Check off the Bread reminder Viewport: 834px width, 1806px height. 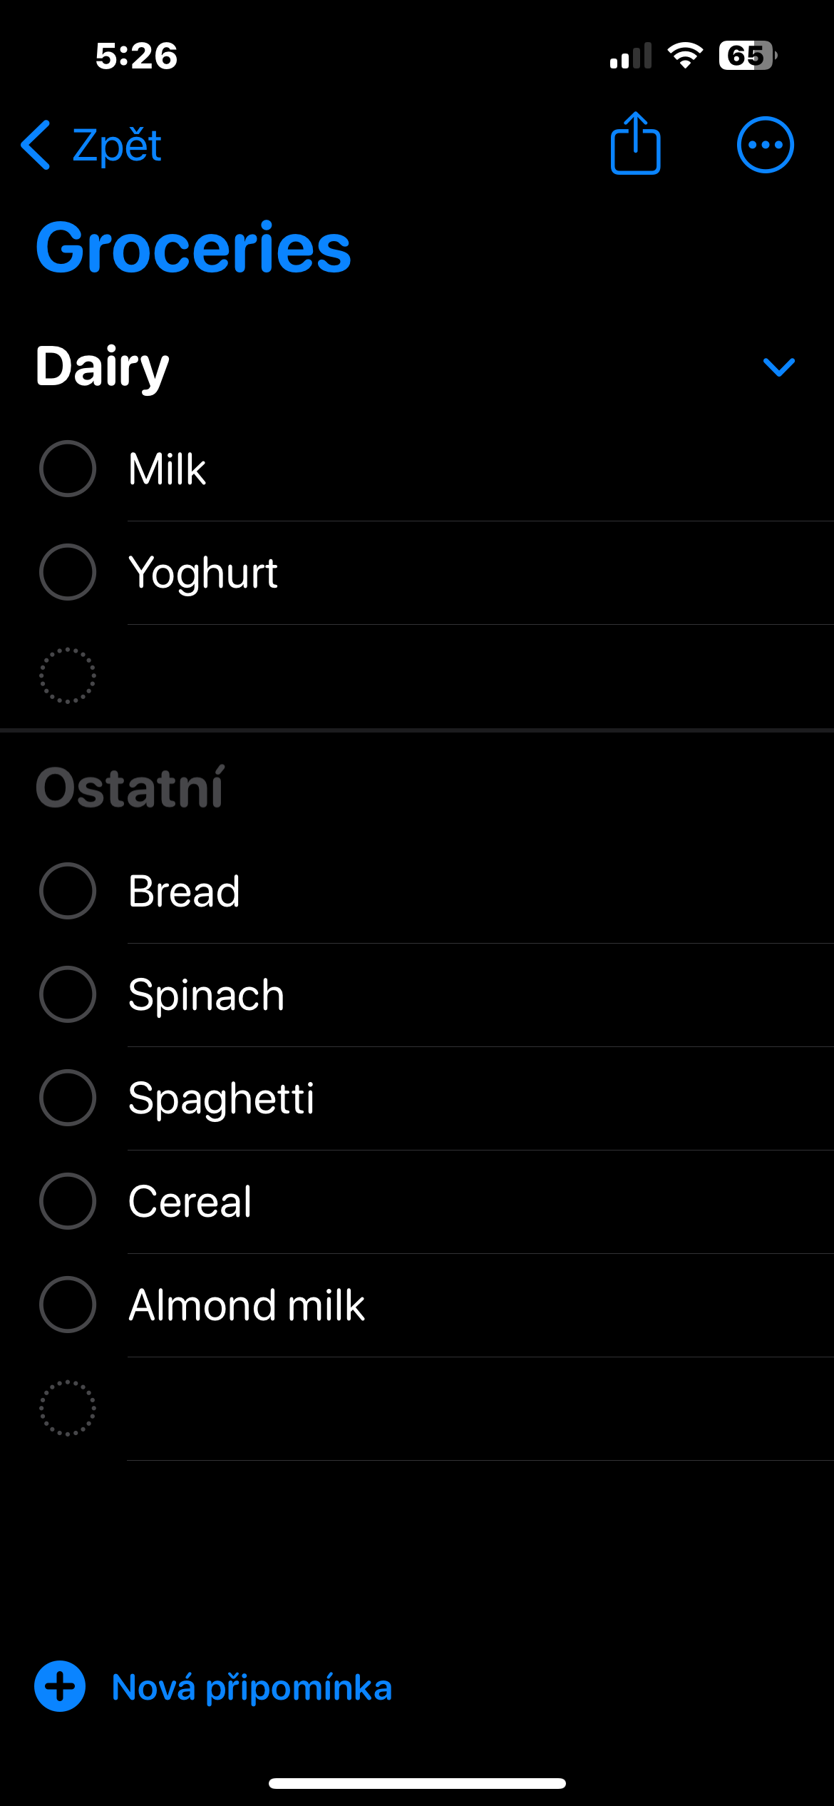[68, 891]
